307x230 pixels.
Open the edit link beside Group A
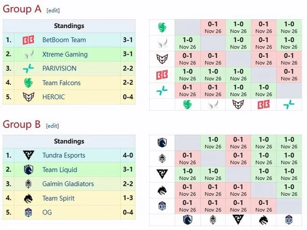pyautogui.click(x=53, y=10)
